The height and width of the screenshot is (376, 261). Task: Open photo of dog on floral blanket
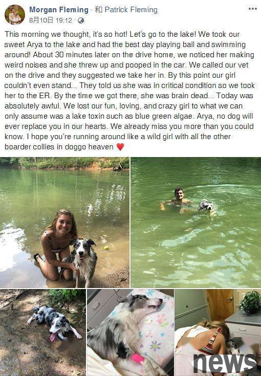[130, 333]
